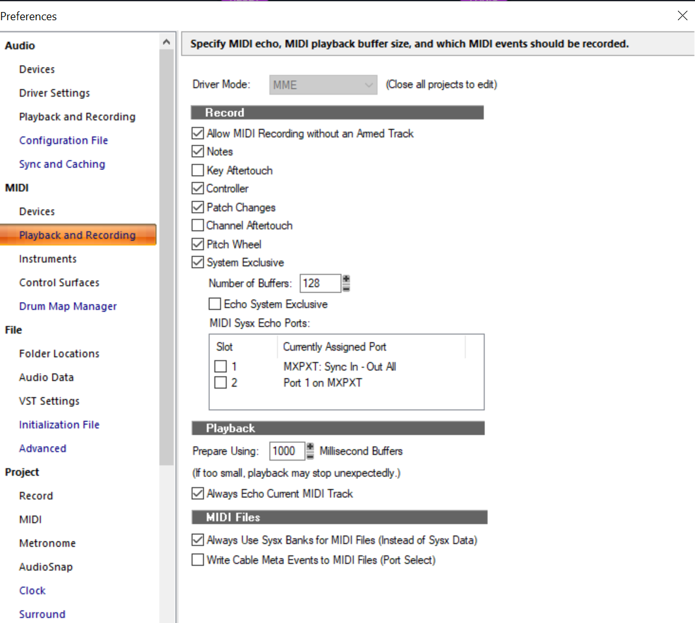Open the Driver Mode dropdown
Viewport: 695px width, 623px height.
(323, 85)
